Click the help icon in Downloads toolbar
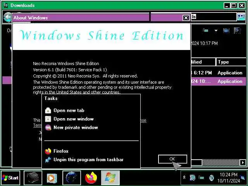Viewport: 248px width, 186px height. coord(237,31)
